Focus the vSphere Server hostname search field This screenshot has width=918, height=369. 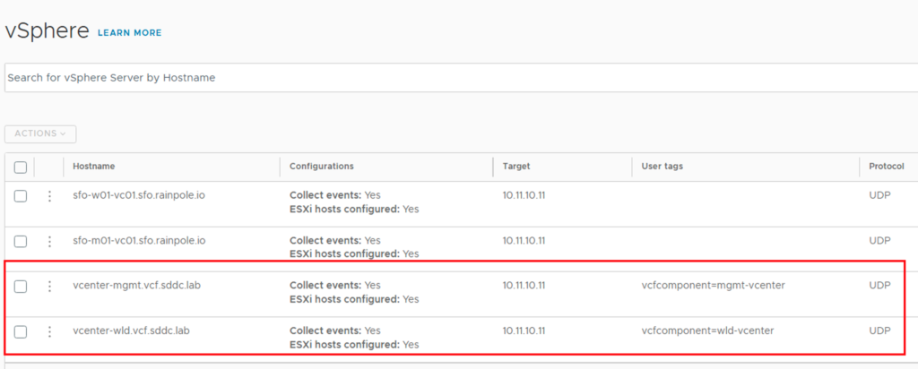click(448, 78)
